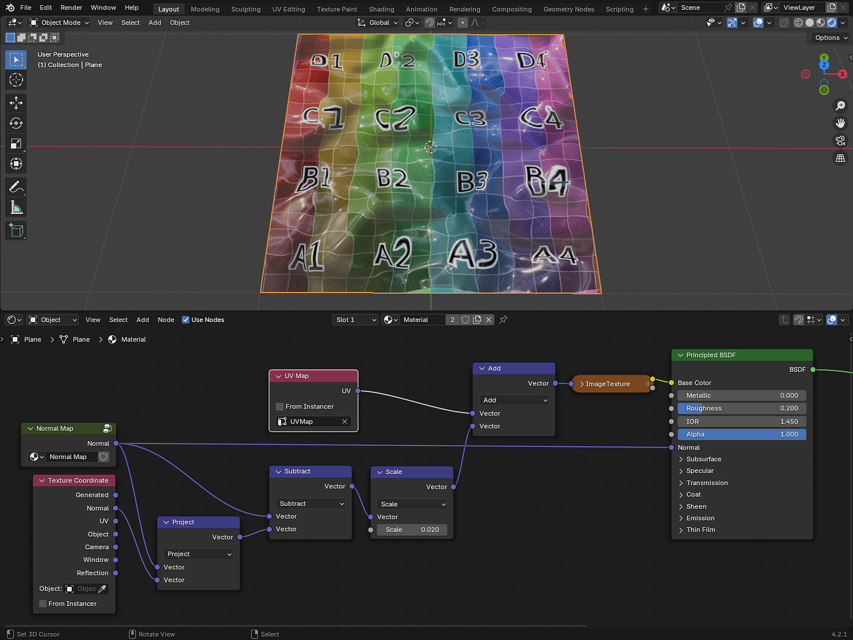
Task: Click the Plane object breadcrumb
Action: point(26,339)
